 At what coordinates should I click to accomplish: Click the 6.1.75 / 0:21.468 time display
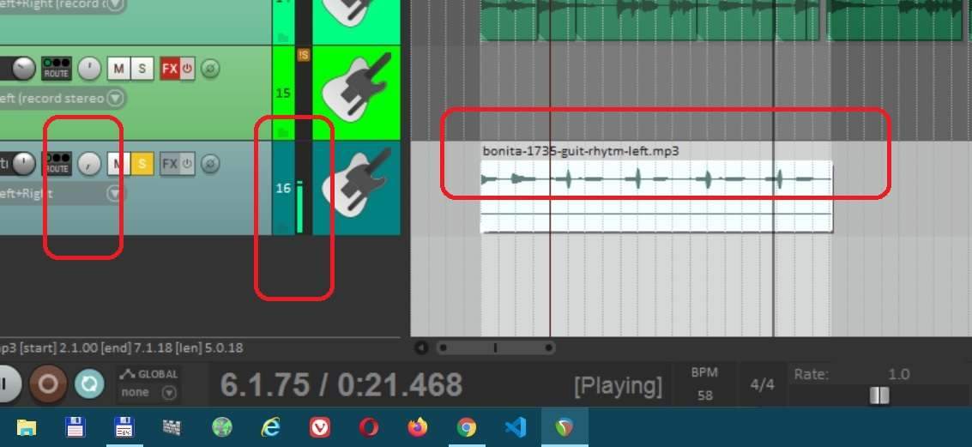pyautogui.click(x=341, y=385)
